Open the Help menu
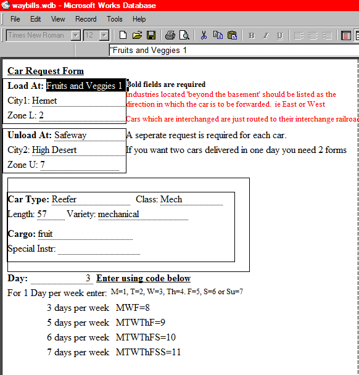The image size is (359, 375). click(139, 19)
